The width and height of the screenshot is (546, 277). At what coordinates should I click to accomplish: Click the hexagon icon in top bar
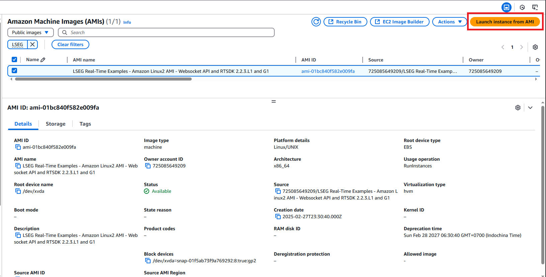pos(522,7)
